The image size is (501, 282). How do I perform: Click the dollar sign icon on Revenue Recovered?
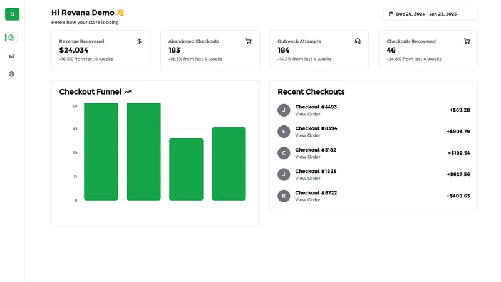[139, 41]
